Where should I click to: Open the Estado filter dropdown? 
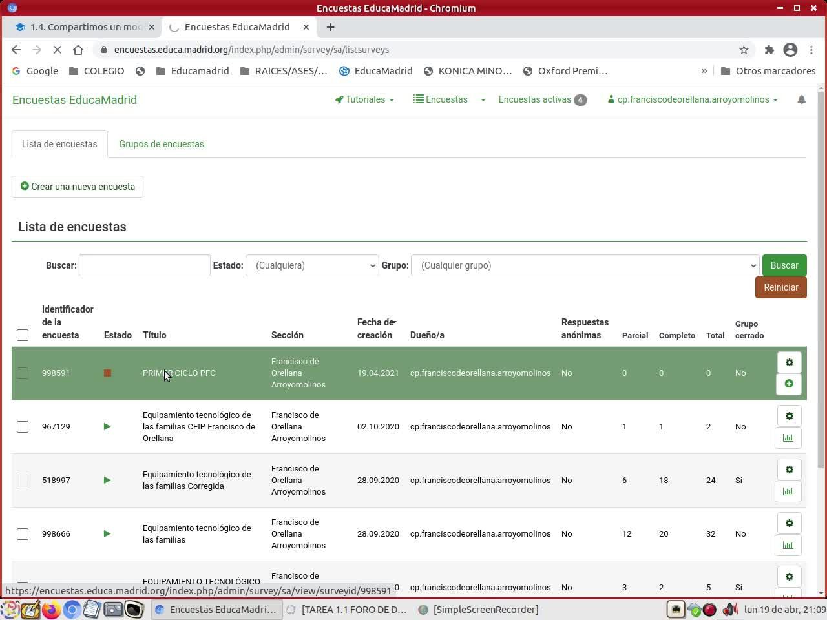click(312, 265)
